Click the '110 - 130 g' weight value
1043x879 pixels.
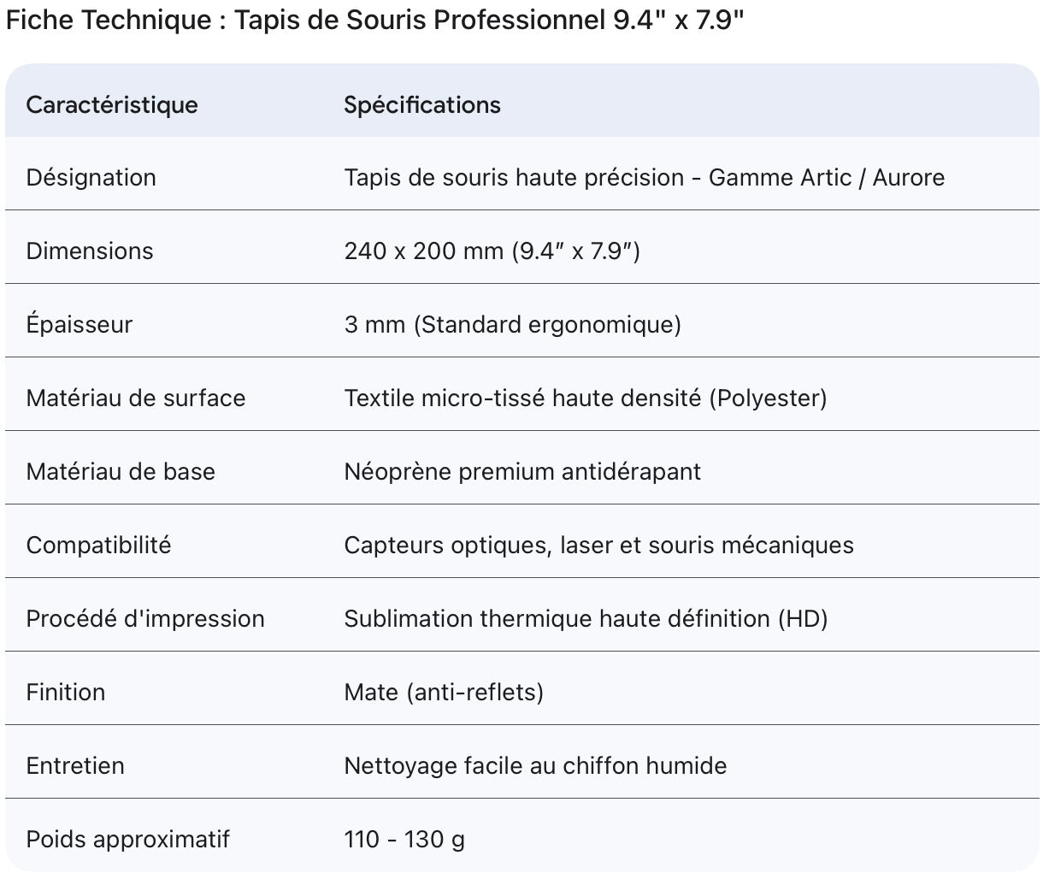[x=404, y=840]
